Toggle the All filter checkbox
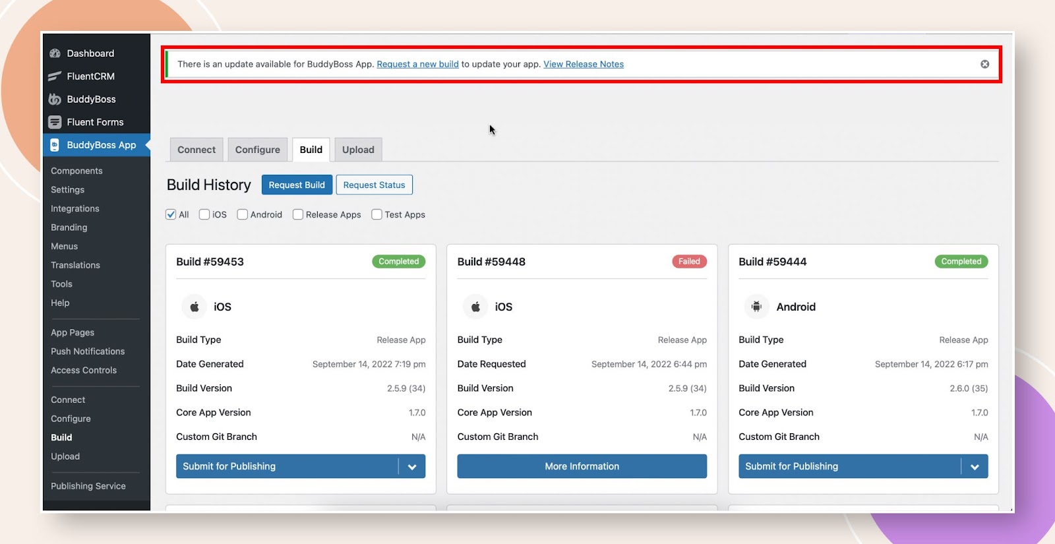This screenshot has height=544, width=1055. 171,214
